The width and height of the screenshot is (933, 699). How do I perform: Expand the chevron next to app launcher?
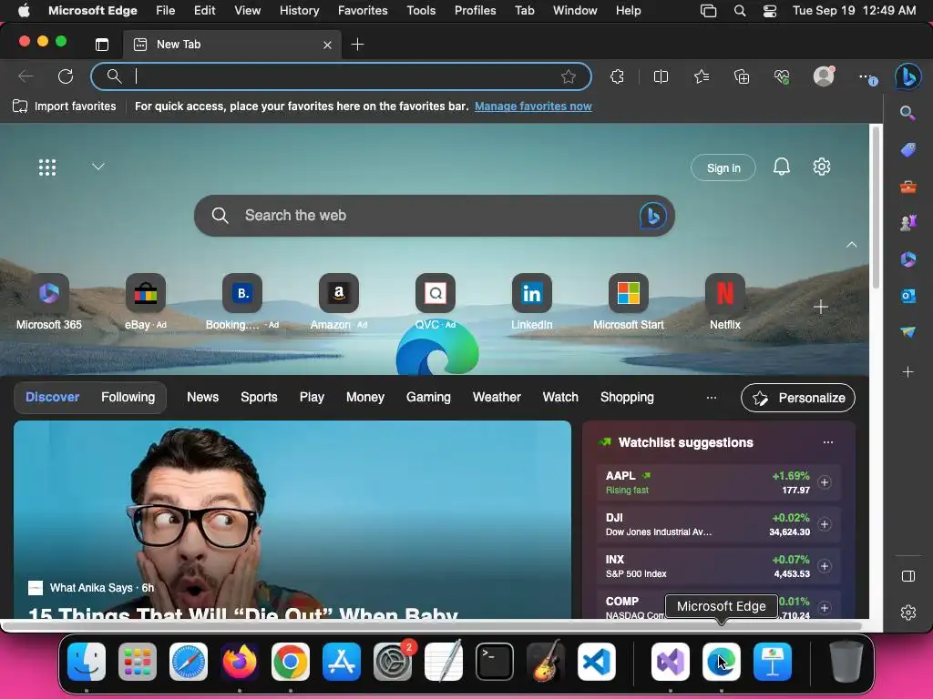coord(98,167)
